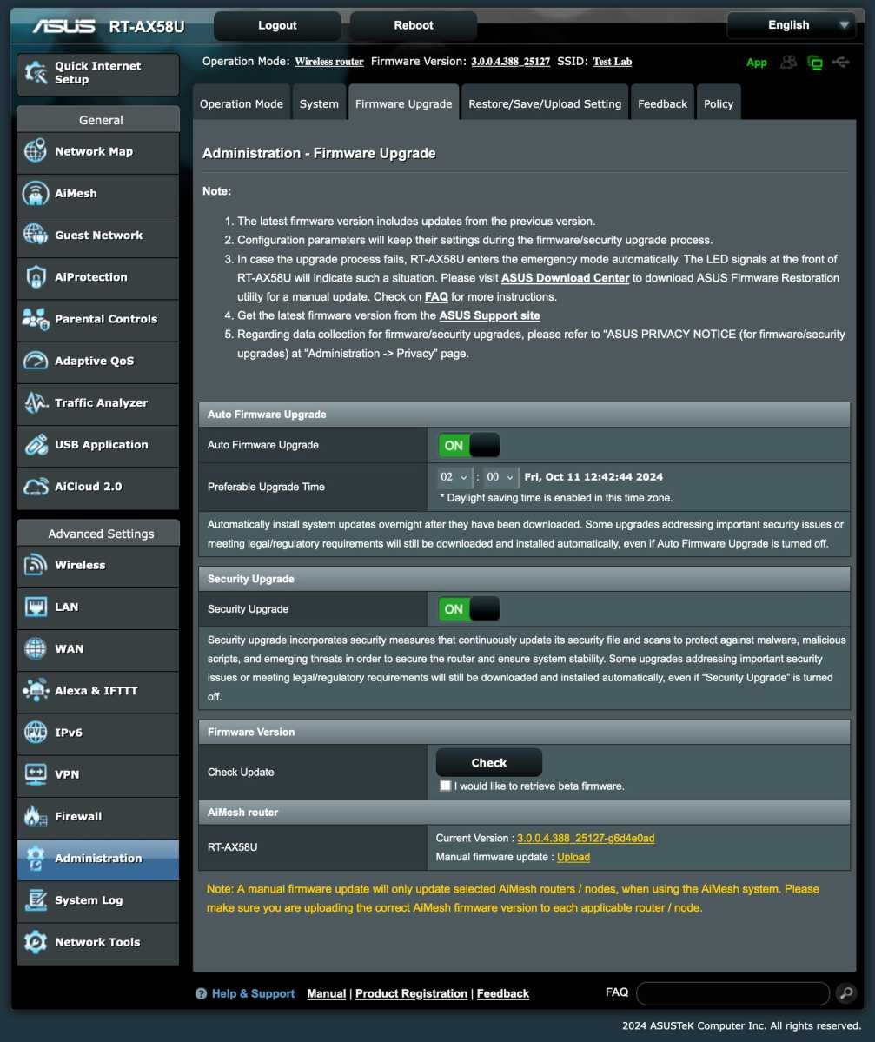Open the upgrade hour dropdown showing 02
Viewport: 875px width, 1042px height.
[454, 477]
